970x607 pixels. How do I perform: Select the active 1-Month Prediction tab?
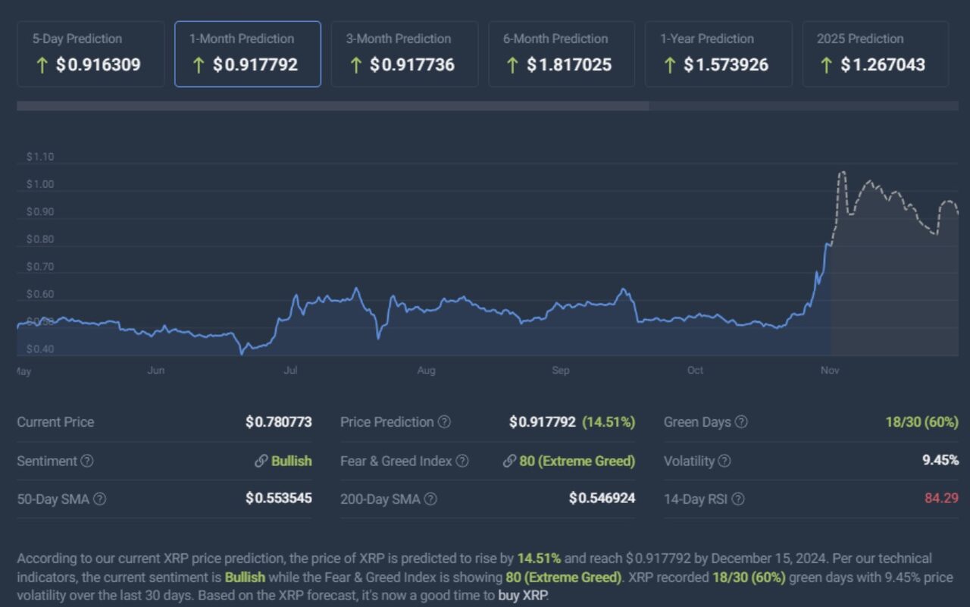(x=248, y=54)
